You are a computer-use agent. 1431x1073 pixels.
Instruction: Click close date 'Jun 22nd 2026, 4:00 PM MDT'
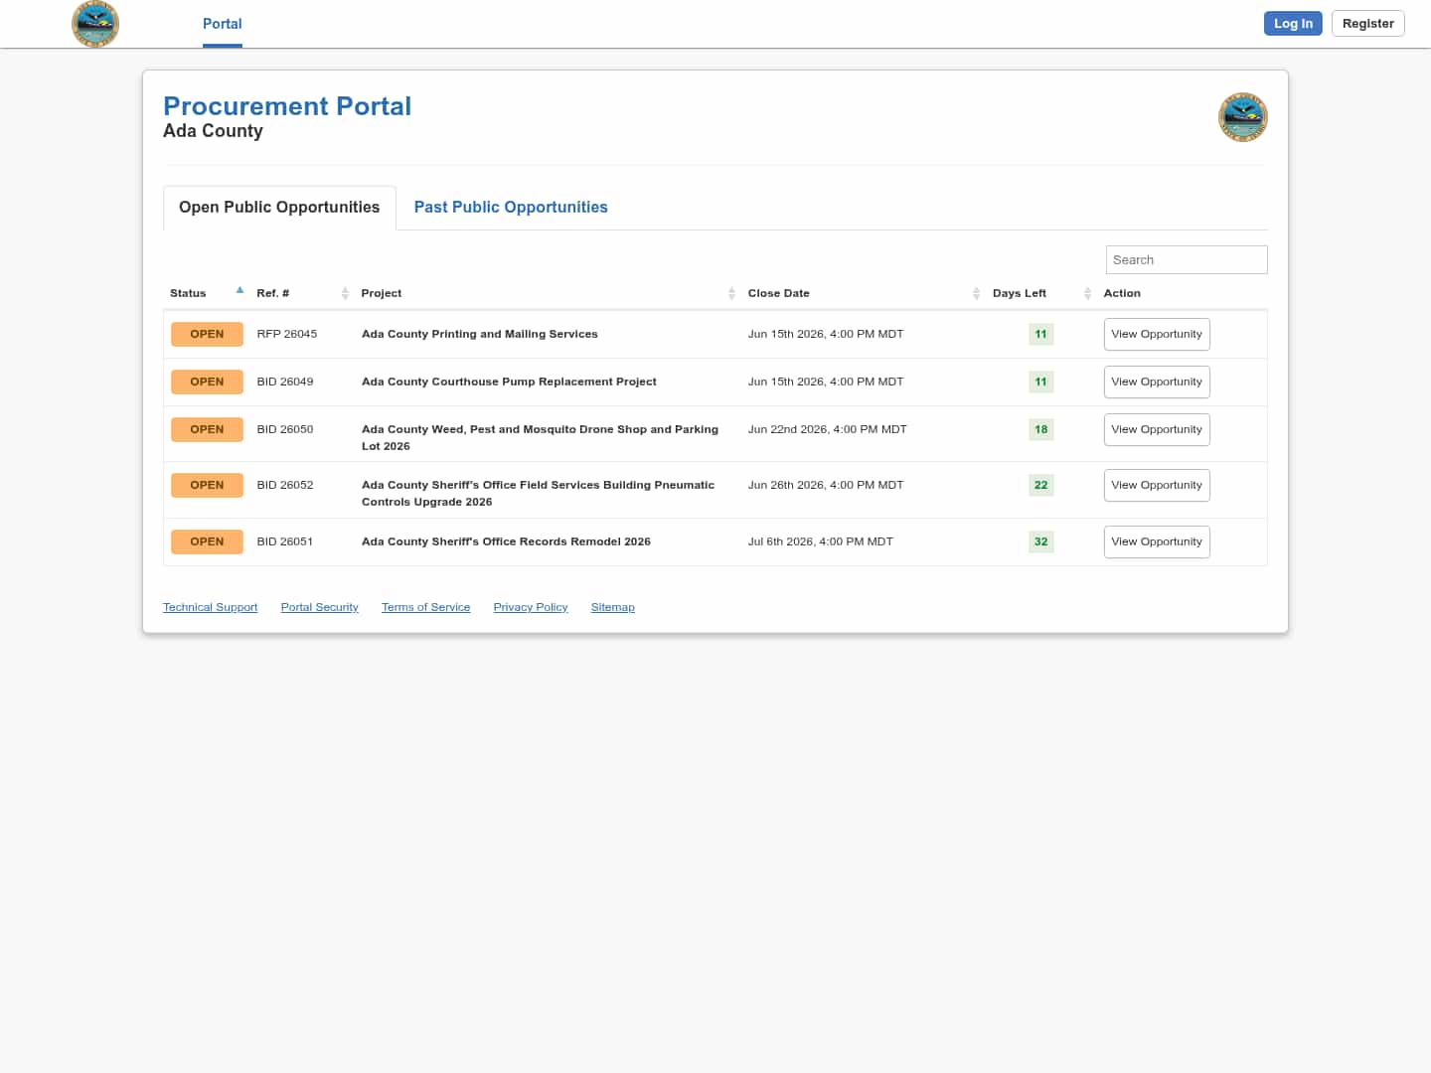(828, 429)
